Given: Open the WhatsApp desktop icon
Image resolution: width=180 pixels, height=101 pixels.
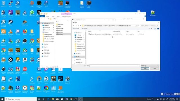Looking at the screenshot, I should click(32, 13).
